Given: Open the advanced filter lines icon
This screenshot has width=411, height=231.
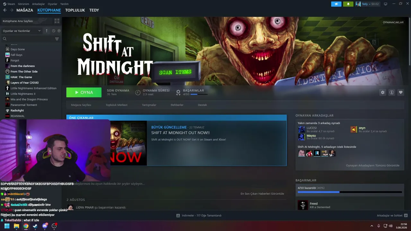Looking at the screenshot, I should 57,39.
